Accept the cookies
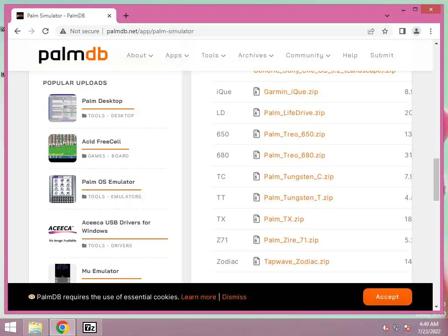Screen dimensions: 448x336 pos(388,297)
